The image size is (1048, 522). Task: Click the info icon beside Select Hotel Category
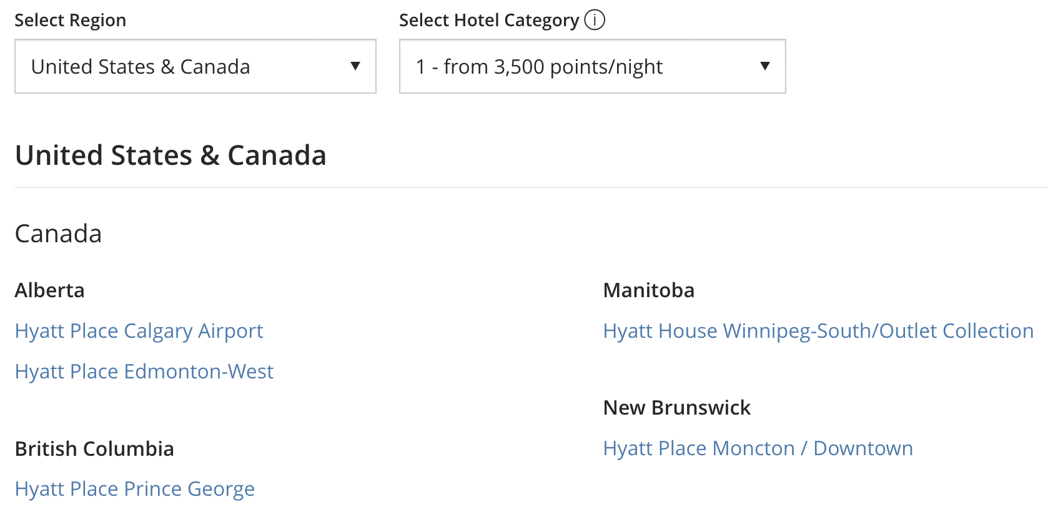point(595,20)
